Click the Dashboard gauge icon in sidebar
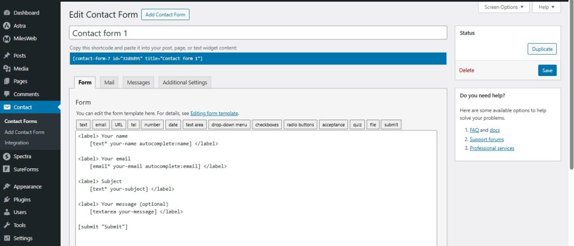This screenshot has height=246, width=574. click(7, 13)
